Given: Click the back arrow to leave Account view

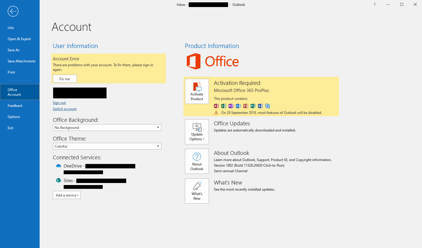Looking at the screenshot, I should 13,11.
